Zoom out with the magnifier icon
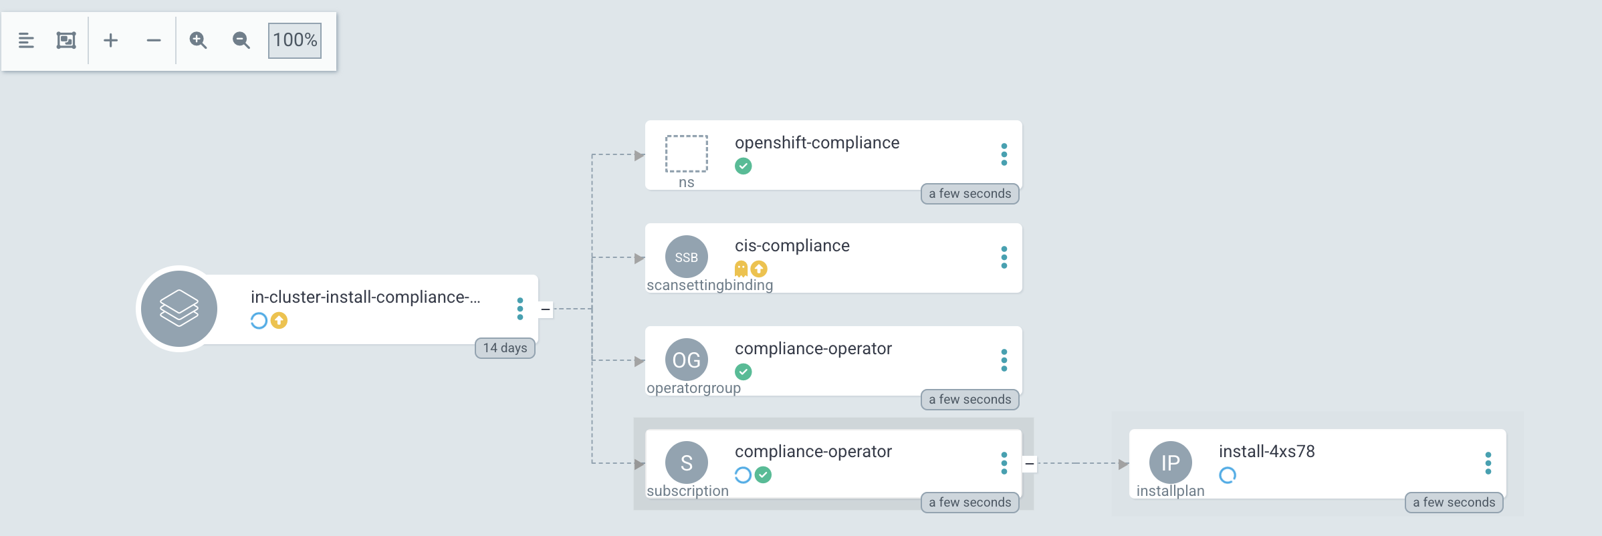 [241, 41]
